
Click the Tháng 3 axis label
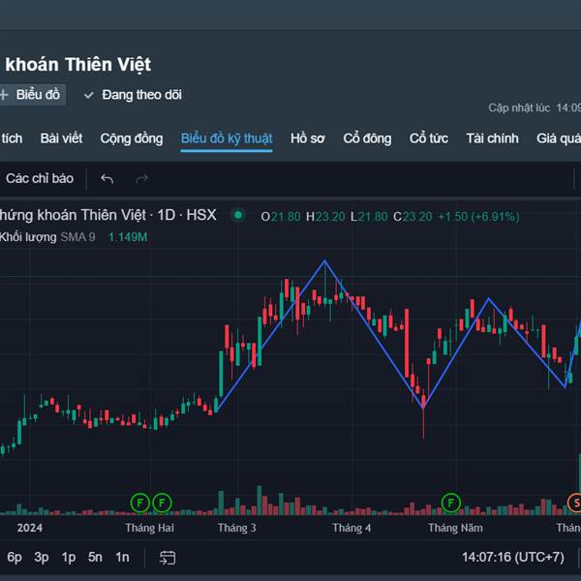[237, 528]
